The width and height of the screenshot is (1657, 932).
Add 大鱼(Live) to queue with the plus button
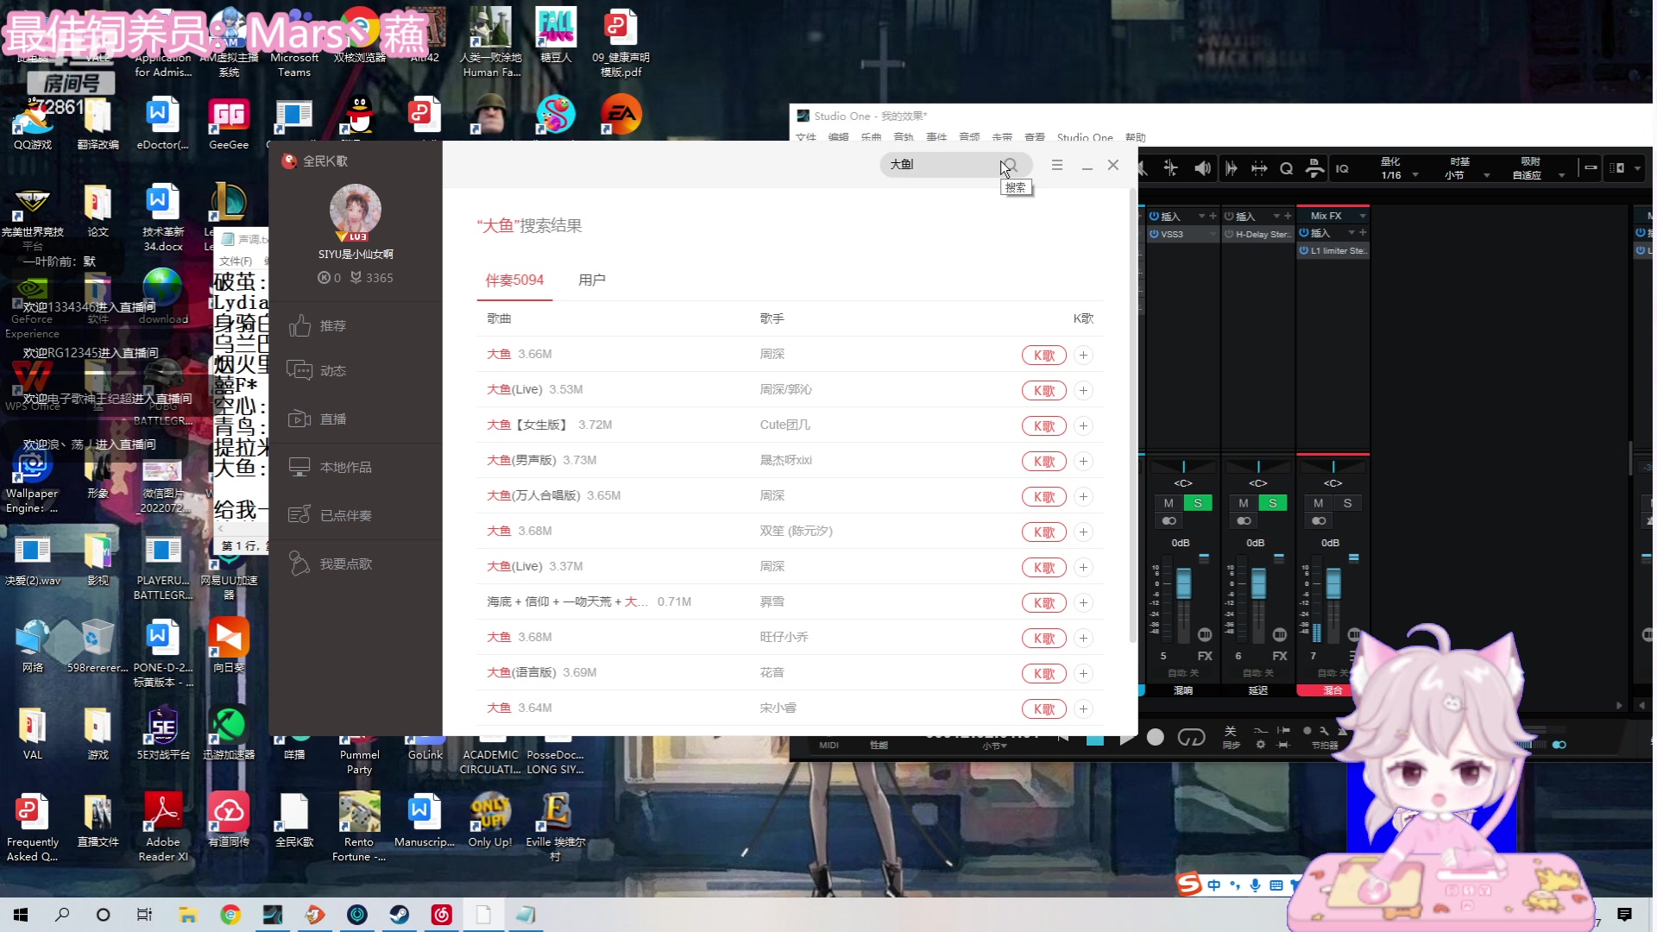tap(1084, 390)
